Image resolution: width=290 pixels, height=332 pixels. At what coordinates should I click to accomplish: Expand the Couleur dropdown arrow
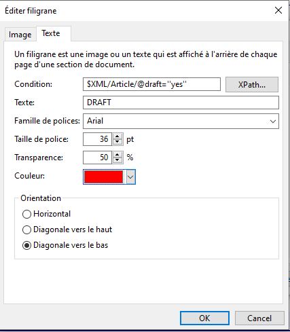(x=130, y=177)
